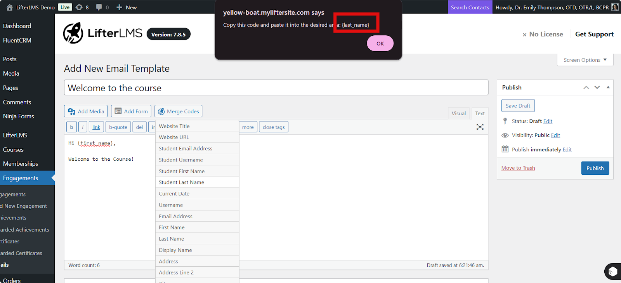Switch to the Visual editor tab
The image size is (621, 283).
458,113
